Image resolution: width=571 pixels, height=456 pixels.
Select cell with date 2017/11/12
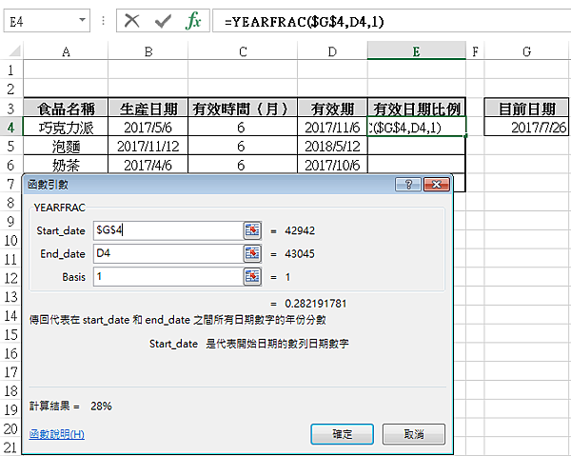[x=148, y=146]
